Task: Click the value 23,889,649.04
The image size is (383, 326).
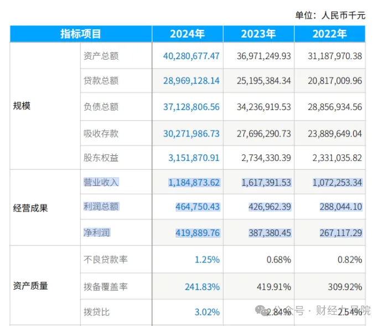Action: [x=335, y=134]
